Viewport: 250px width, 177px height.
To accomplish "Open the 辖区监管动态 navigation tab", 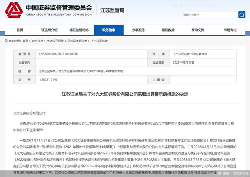I will 79,30.
